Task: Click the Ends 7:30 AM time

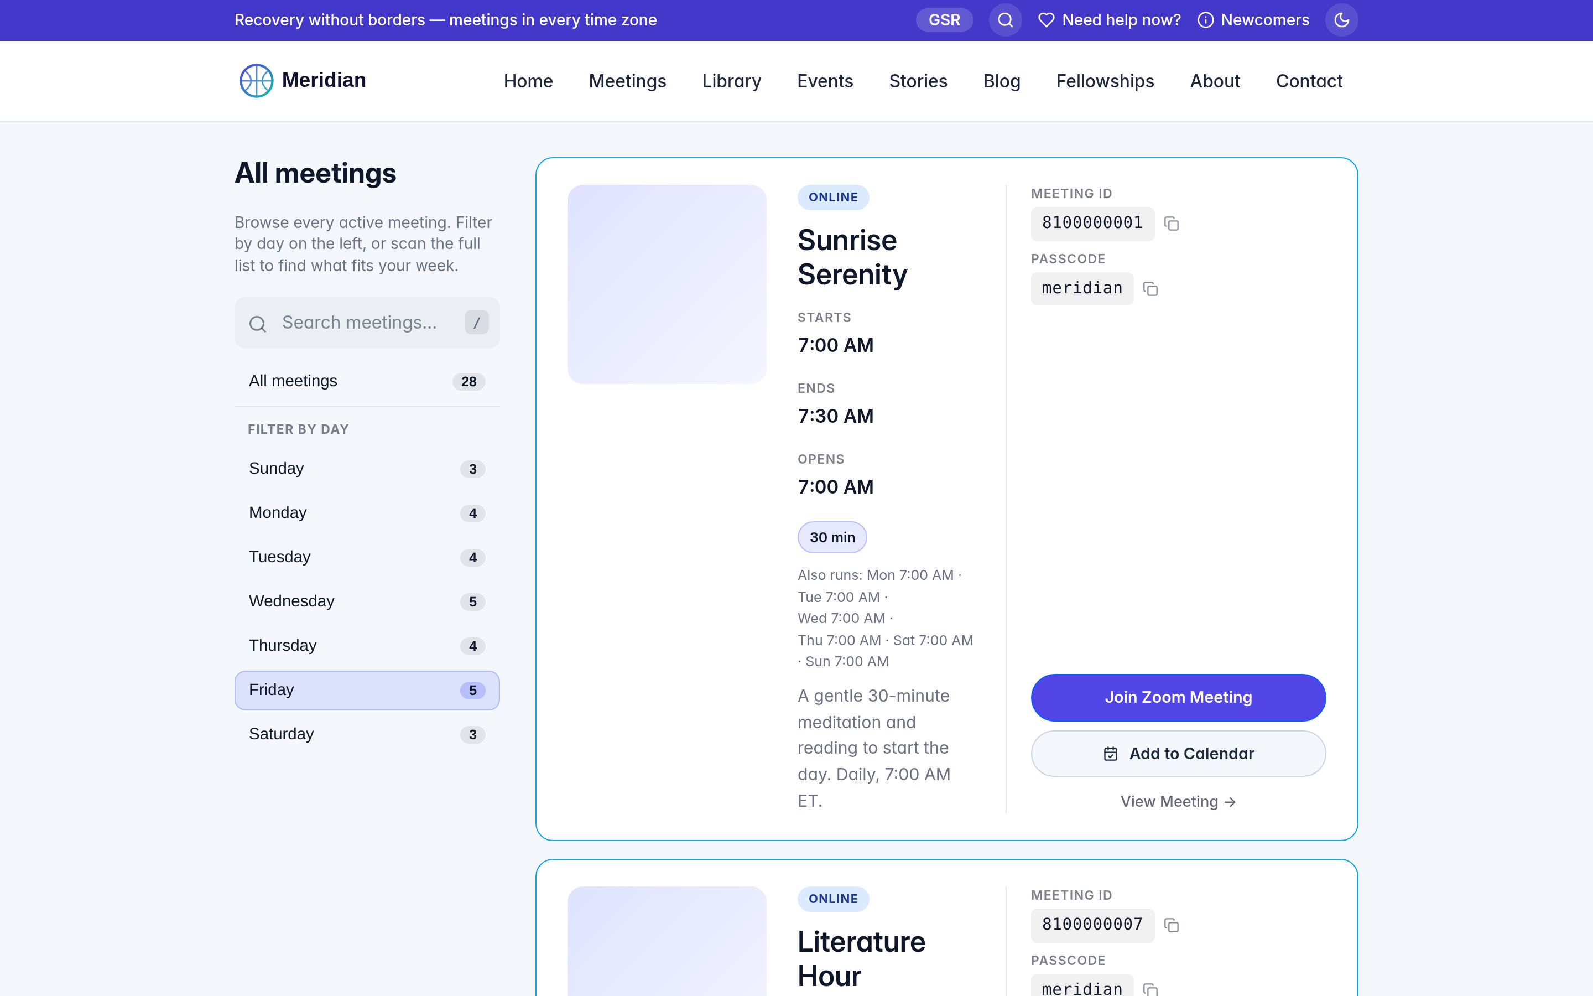Action: tap(835, 416)
